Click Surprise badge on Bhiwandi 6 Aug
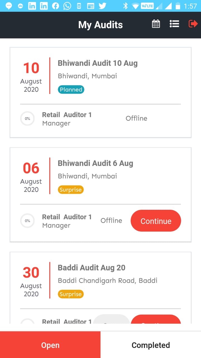The width and height of the screenshot is (201, 358). pos(71,190)
